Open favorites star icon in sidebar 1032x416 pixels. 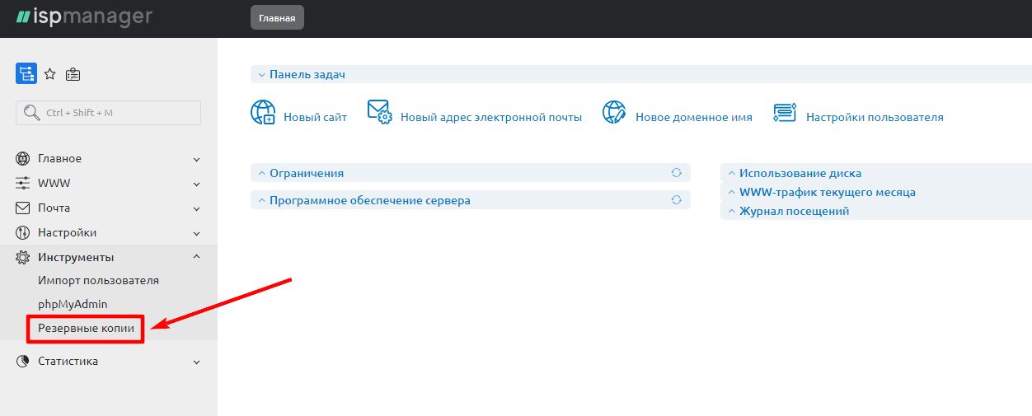point(49,74)
